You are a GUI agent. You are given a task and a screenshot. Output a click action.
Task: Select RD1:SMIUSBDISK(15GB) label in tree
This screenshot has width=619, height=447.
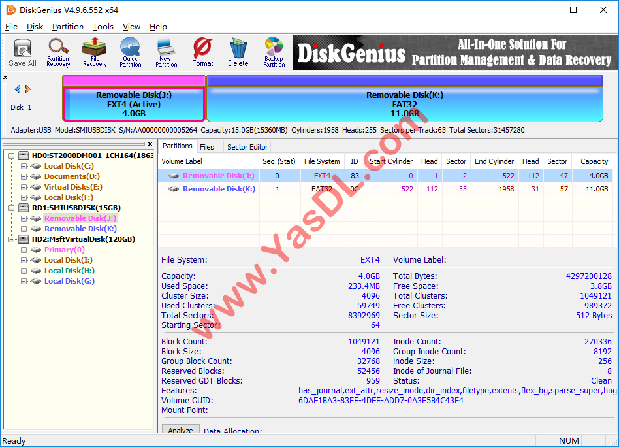(x=76, y=208)
